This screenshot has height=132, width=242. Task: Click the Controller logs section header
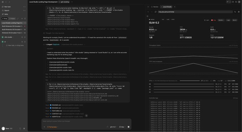[x=154, y=98]
